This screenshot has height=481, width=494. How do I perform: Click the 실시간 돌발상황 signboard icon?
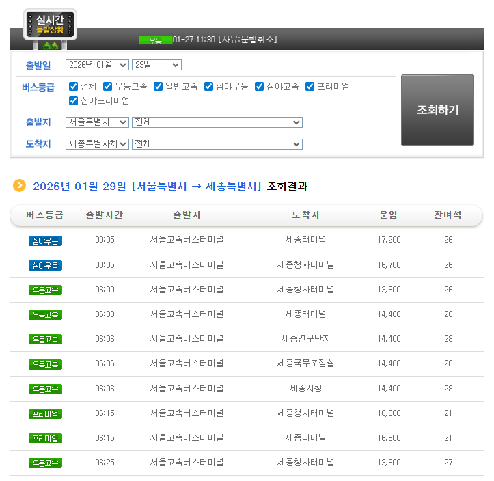click(50, 26)
